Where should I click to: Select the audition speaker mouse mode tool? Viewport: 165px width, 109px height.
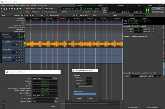(x=32, y=15)
